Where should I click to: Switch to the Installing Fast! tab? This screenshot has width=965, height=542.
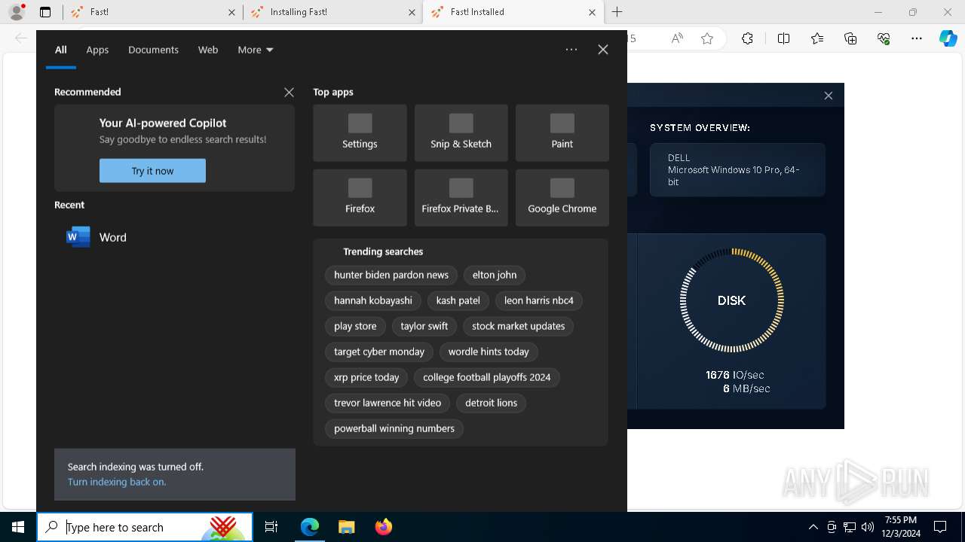tap(332, 12)
